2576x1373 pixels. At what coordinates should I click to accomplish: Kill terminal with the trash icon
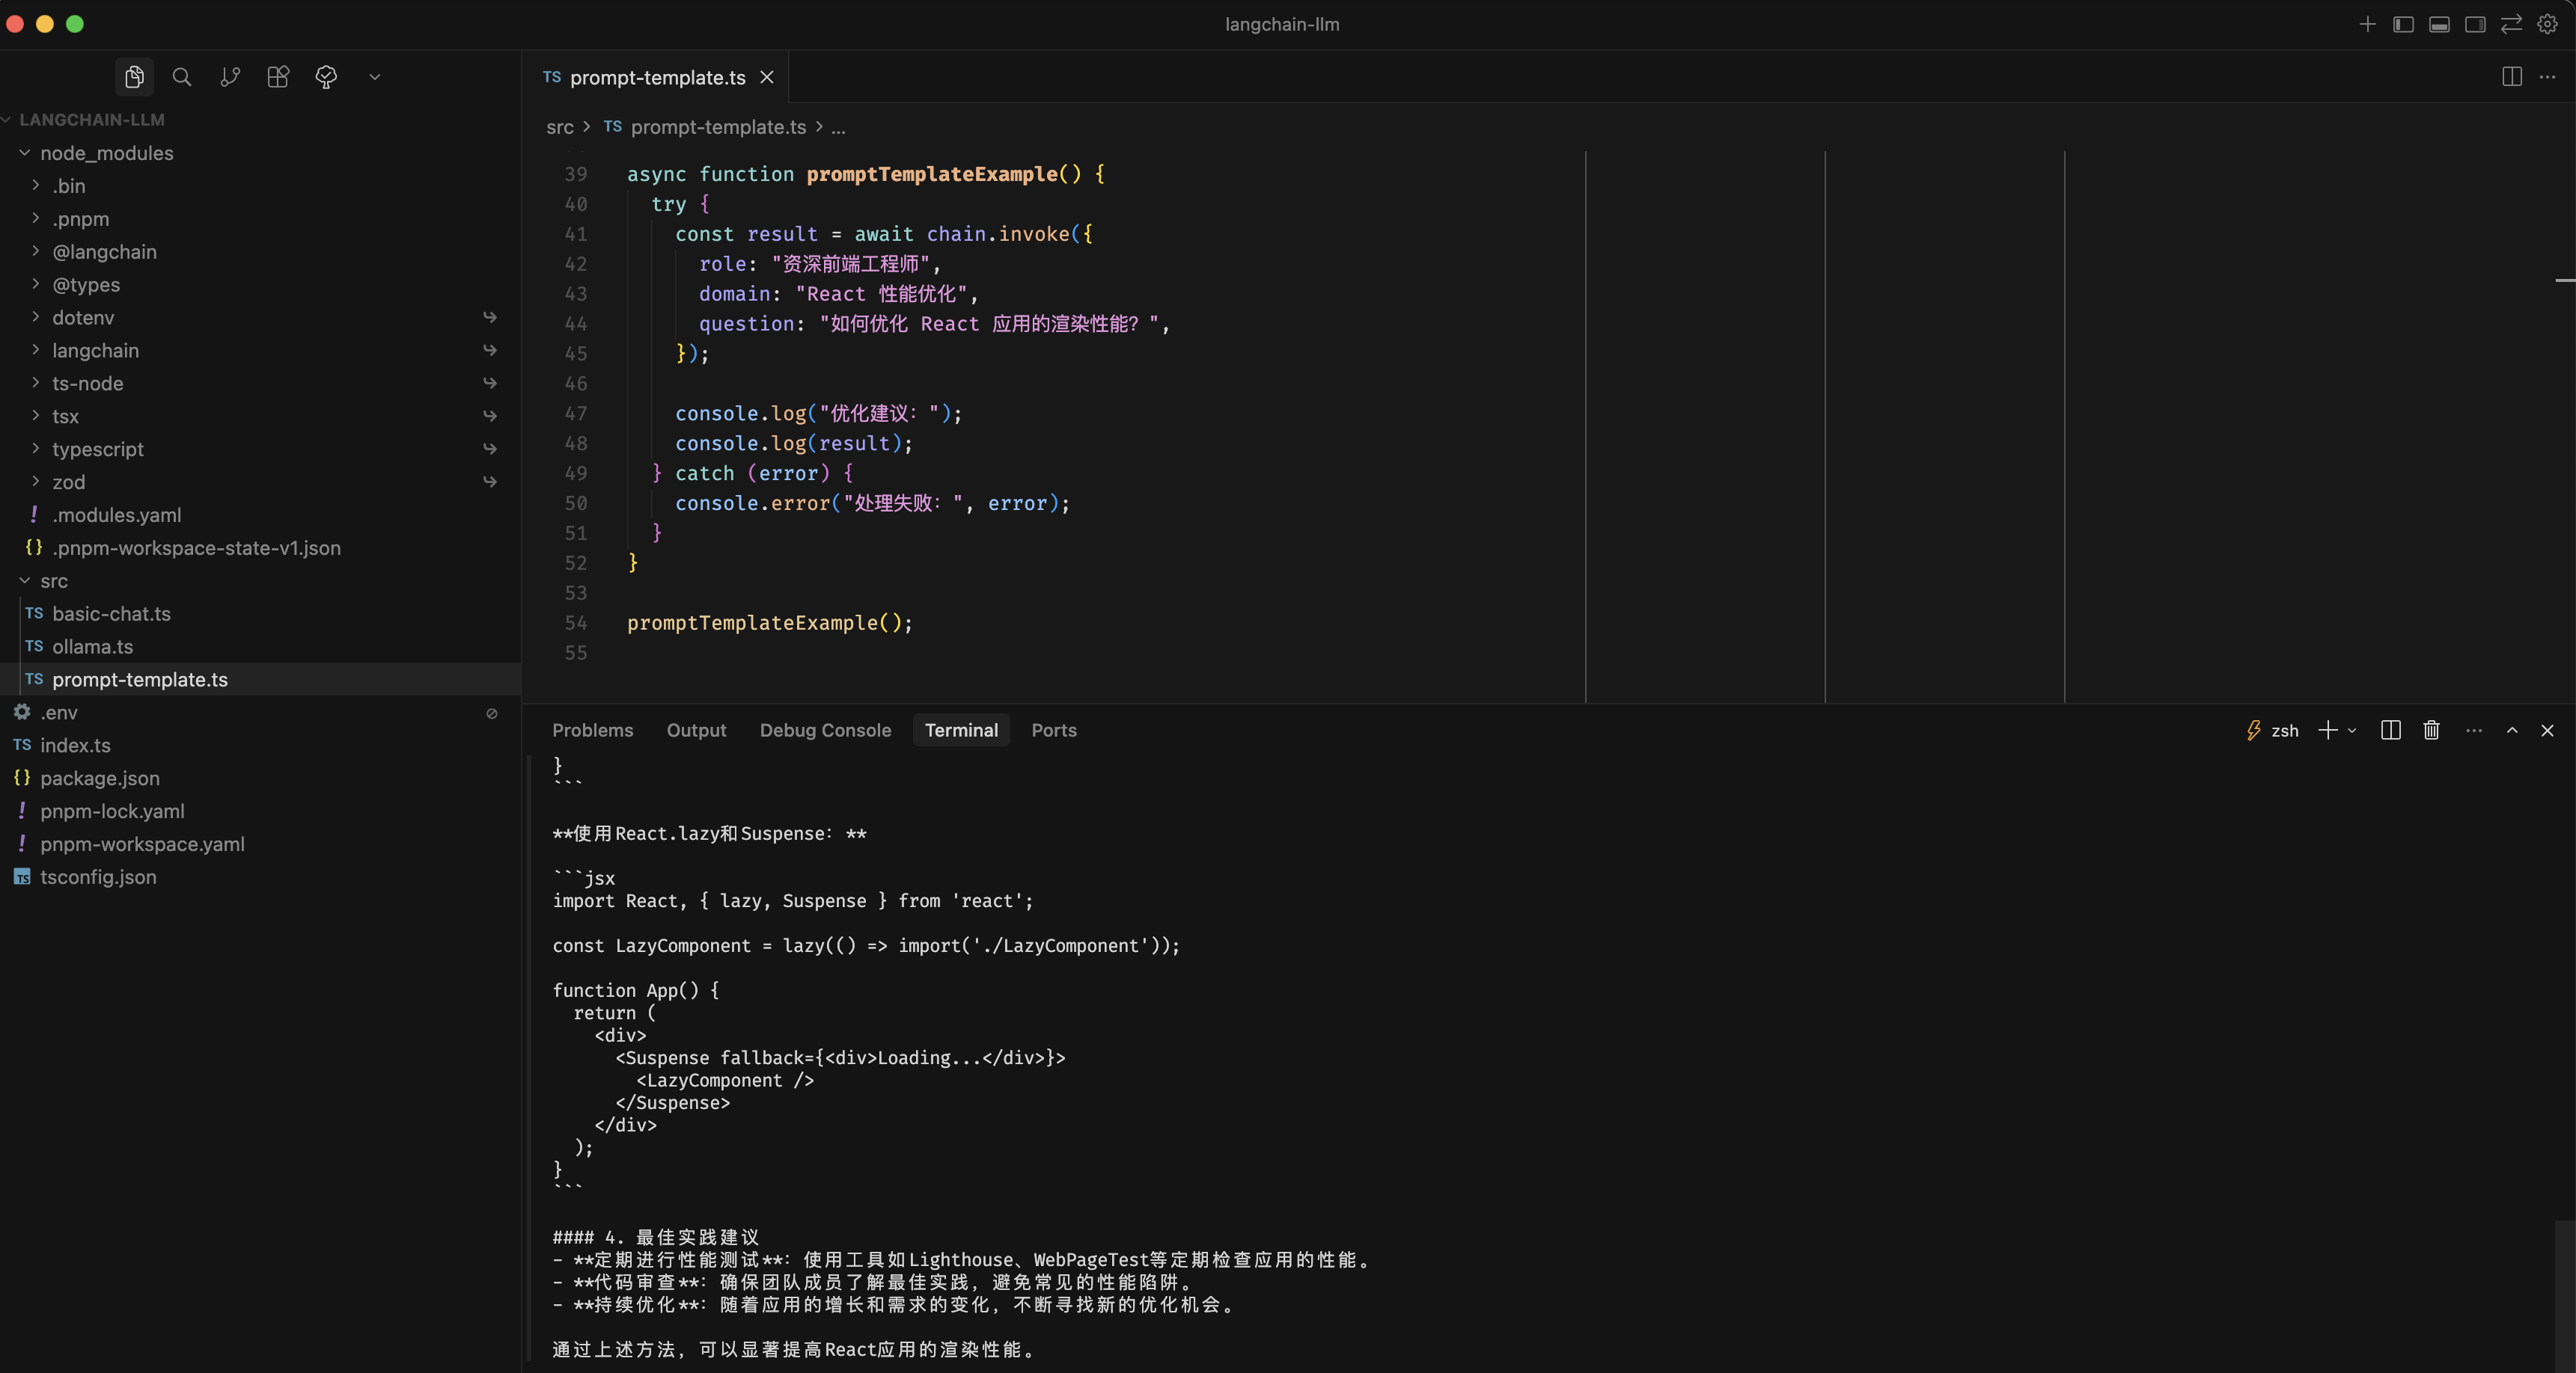(x=2432, y=731)
